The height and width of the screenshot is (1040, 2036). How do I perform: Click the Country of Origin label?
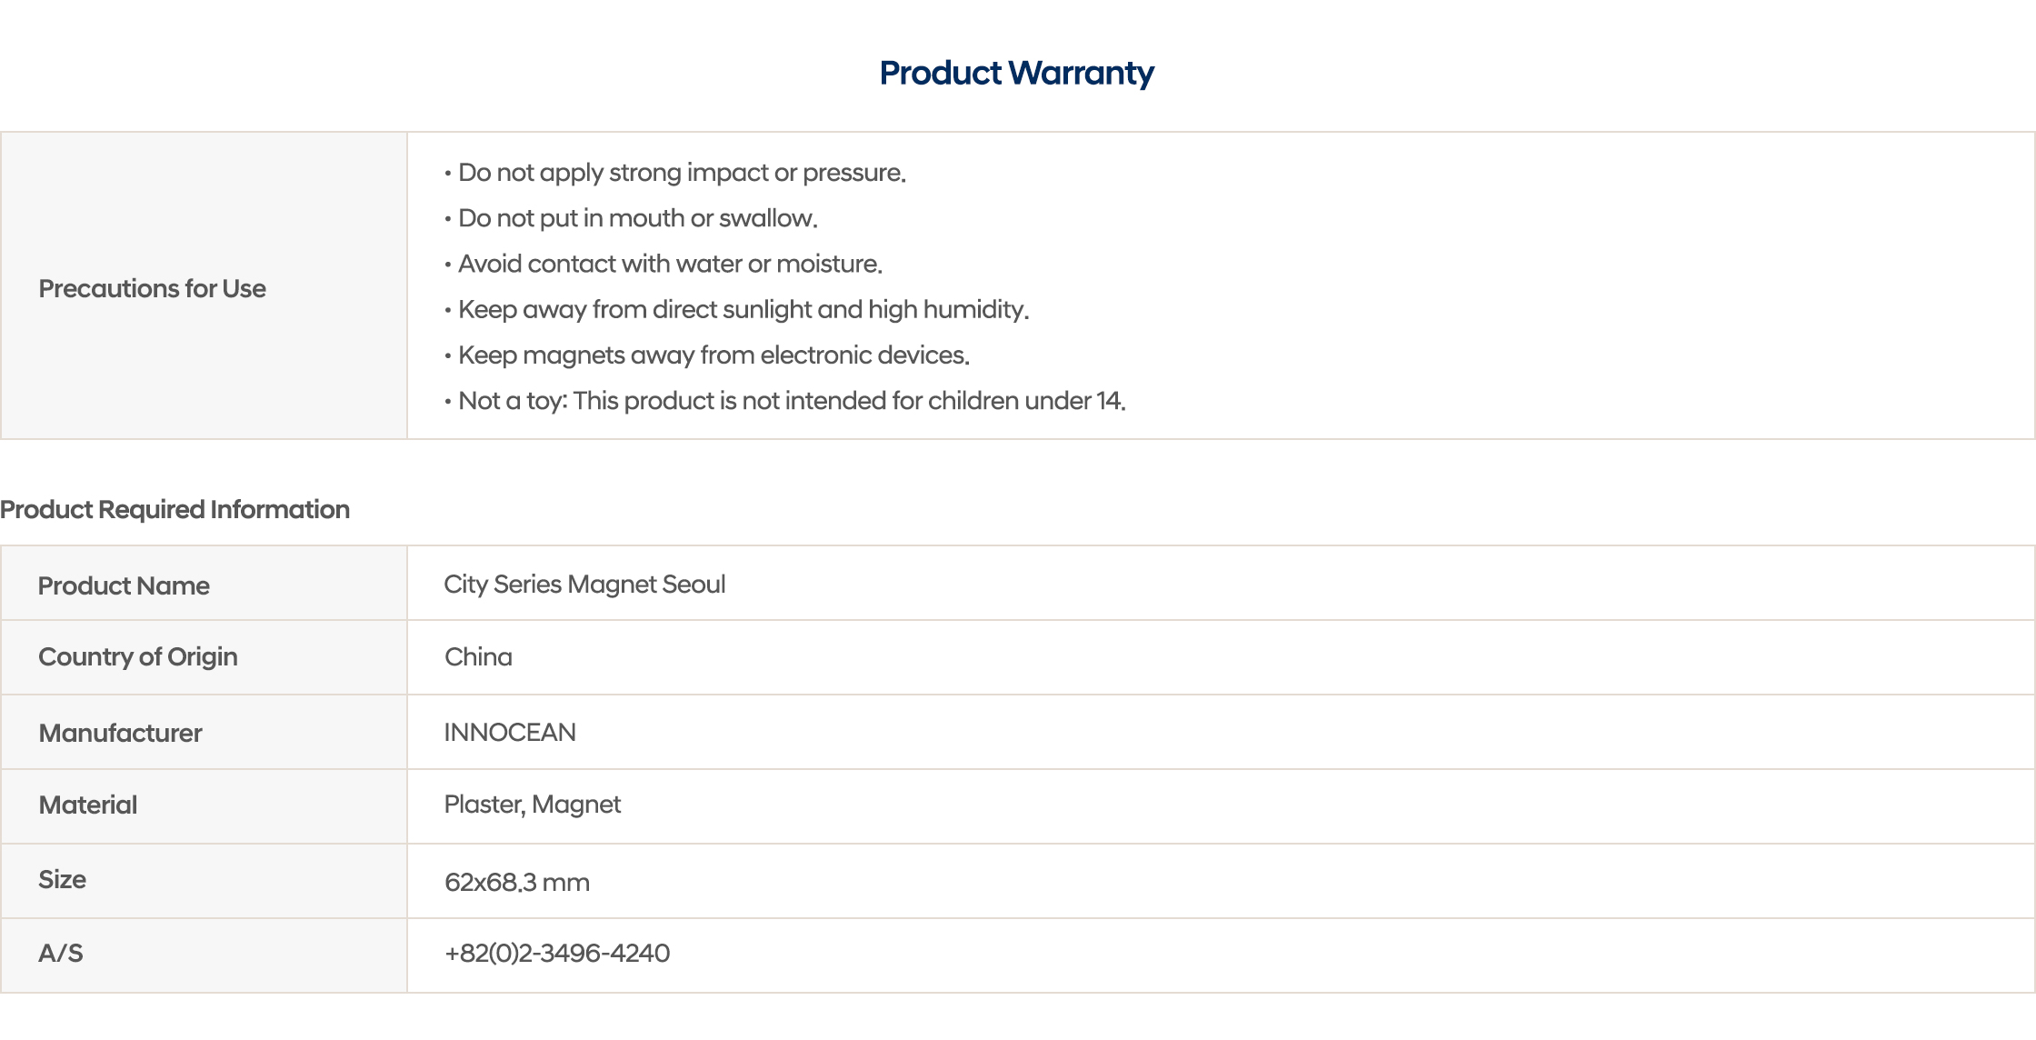[x=138, y=656]
